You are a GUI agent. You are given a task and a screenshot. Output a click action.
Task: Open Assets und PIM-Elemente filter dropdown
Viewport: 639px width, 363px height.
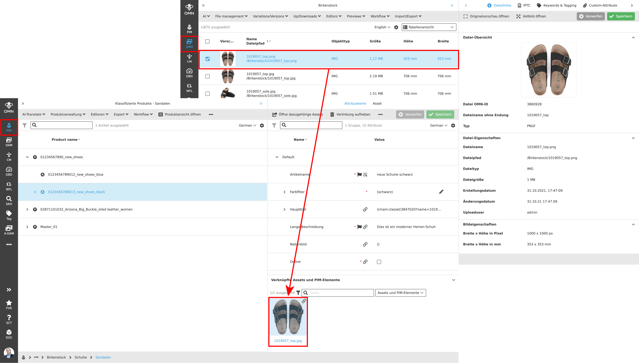[x=400, y=293]
